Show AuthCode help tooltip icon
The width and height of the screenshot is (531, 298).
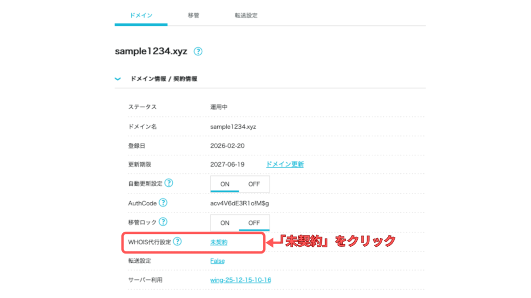pyautogui.click(x=163, y=202)
